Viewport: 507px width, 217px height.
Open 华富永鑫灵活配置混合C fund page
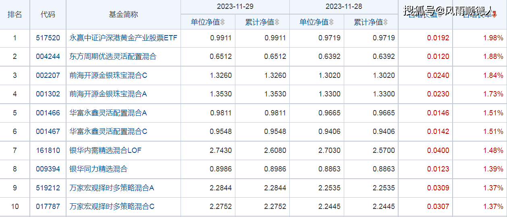(x=108, y=131)
